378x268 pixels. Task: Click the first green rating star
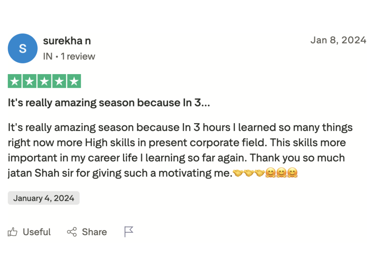pyautogui.click(x=15, y=81)
